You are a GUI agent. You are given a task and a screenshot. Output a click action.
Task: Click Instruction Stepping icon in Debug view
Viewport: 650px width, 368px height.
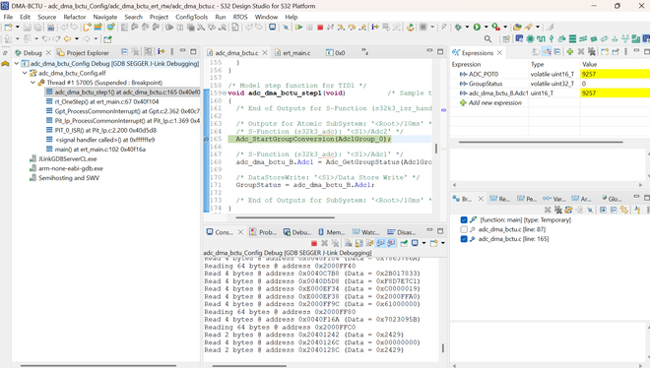tap(161, 52)
